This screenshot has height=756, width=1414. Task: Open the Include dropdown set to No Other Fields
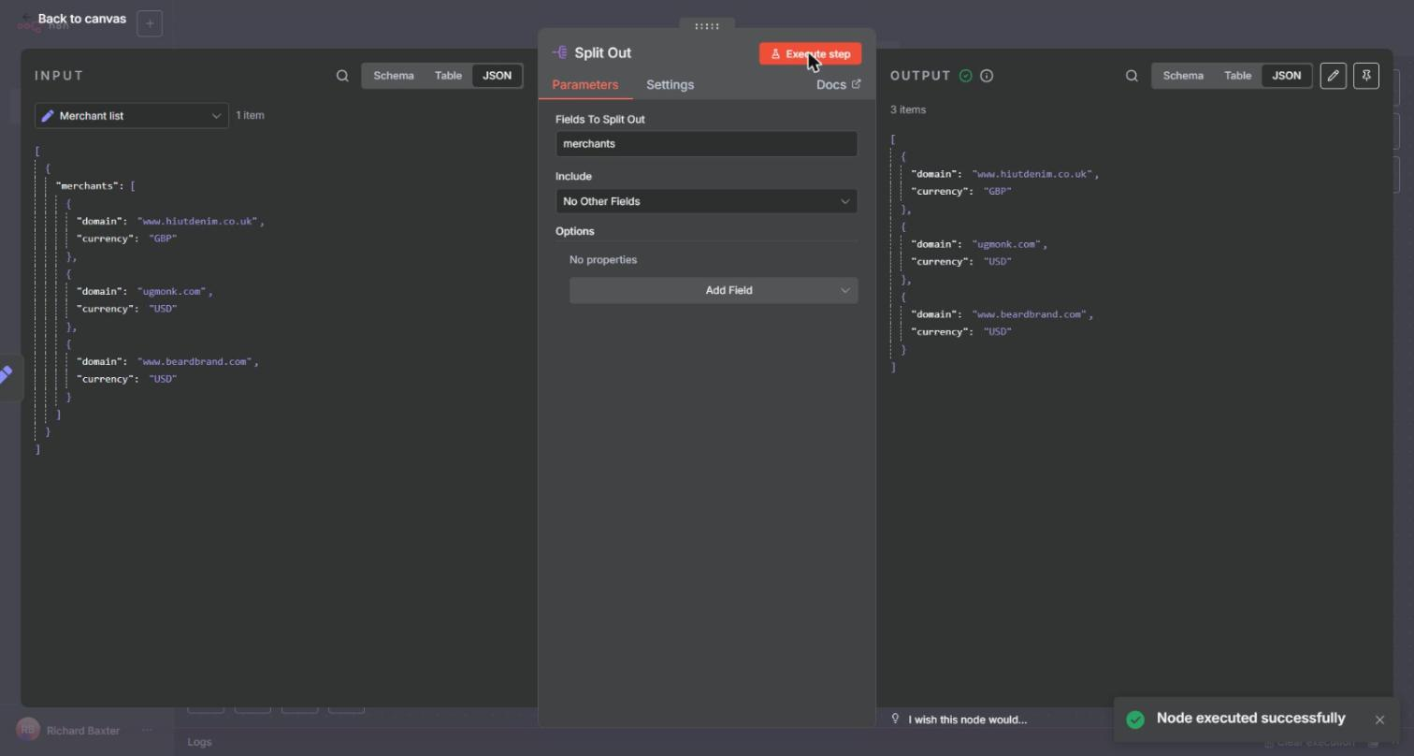pyautogui.click(x=706, y=201)
